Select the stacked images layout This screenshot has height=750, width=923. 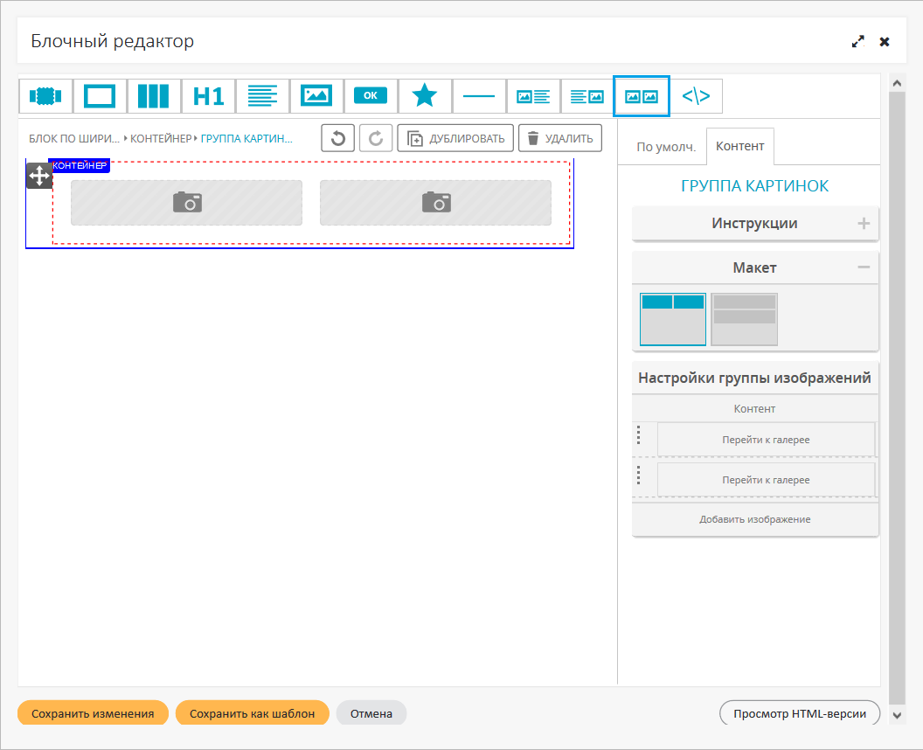tap(744, 319)
